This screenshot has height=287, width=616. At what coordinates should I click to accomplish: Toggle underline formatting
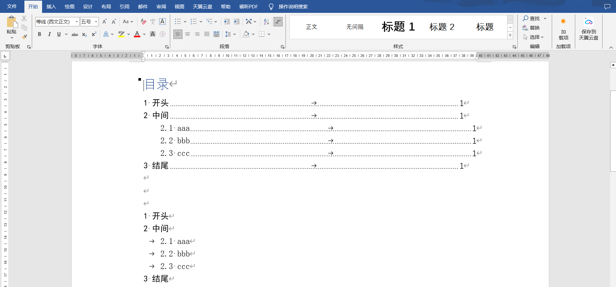[59, 34]
